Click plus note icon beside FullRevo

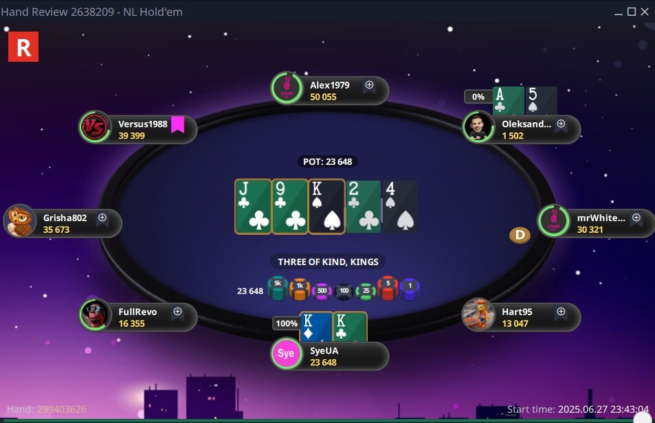click(177, 312)
